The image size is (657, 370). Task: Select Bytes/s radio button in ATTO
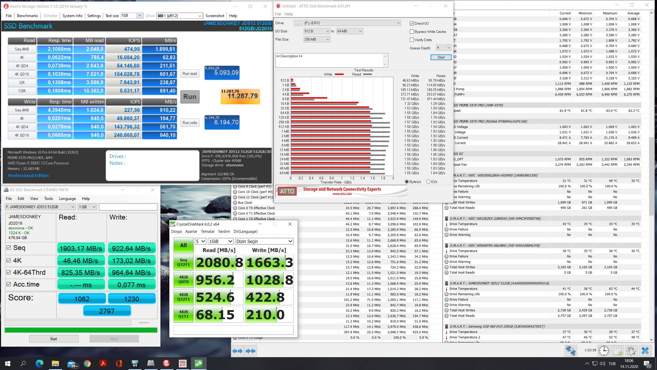[407, 182]
